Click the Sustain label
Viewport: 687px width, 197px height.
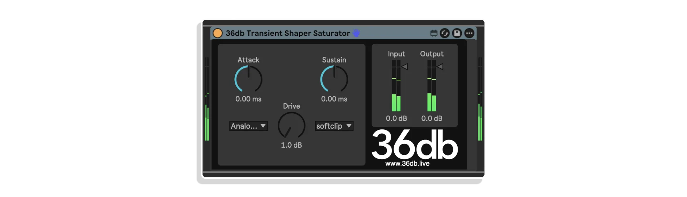(334, 60)
